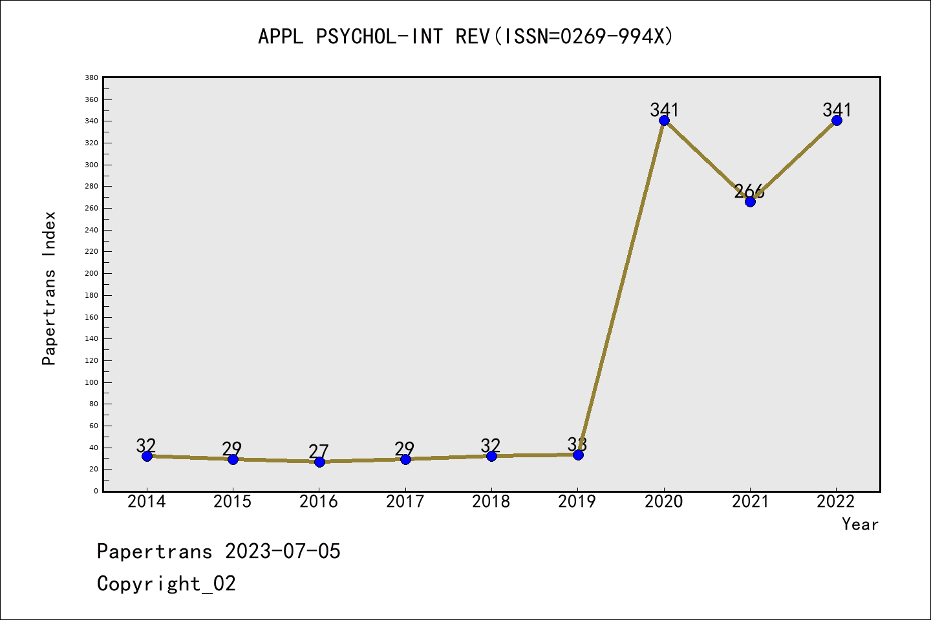Click the 2014 data point marker
The height and width of the screenshot is (620, 931).
(147, 456)
